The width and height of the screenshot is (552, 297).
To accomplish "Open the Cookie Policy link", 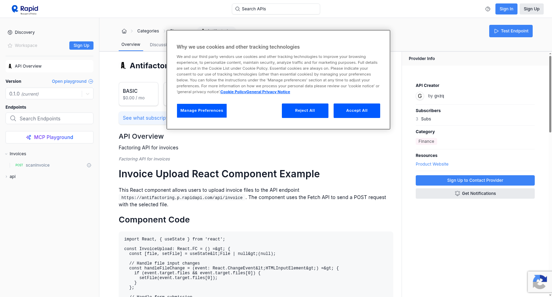I will 233,92.
